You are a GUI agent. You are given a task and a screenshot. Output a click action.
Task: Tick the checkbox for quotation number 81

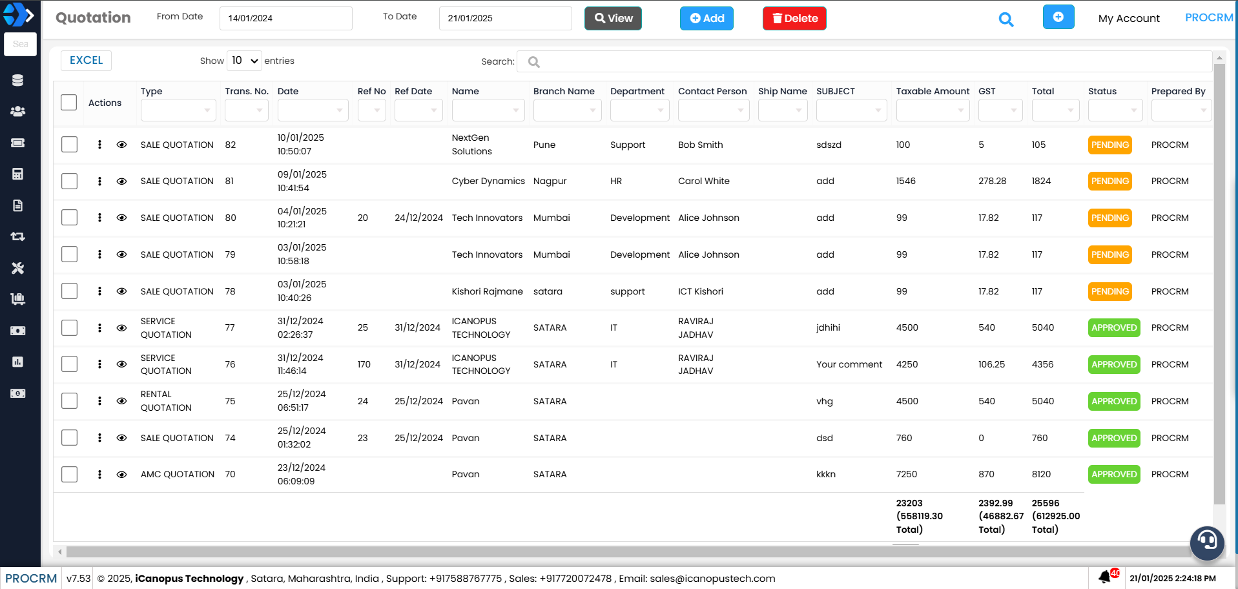[x=69, y=181]
